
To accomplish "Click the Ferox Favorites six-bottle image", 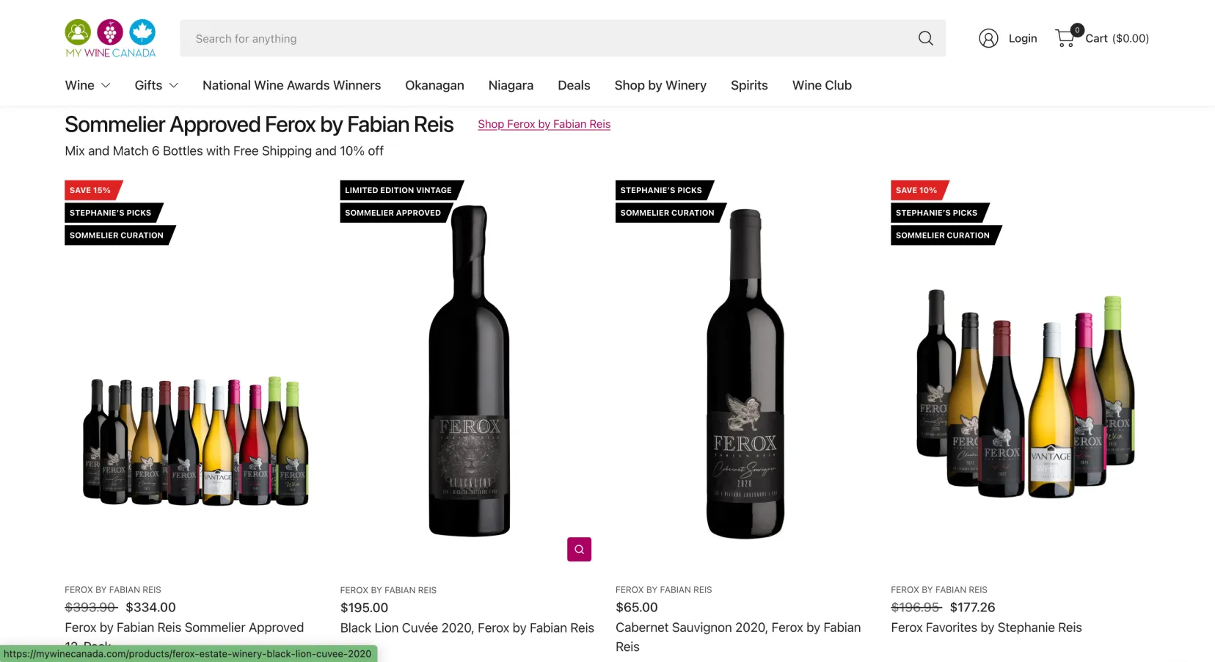I will [1026, 394].
